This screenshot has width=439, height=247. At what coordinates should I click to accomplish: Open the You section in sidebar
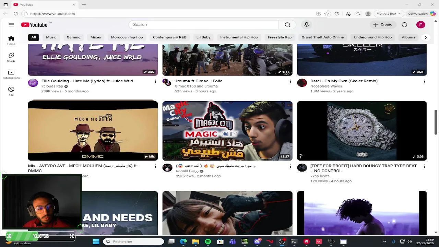click(11, 91)
